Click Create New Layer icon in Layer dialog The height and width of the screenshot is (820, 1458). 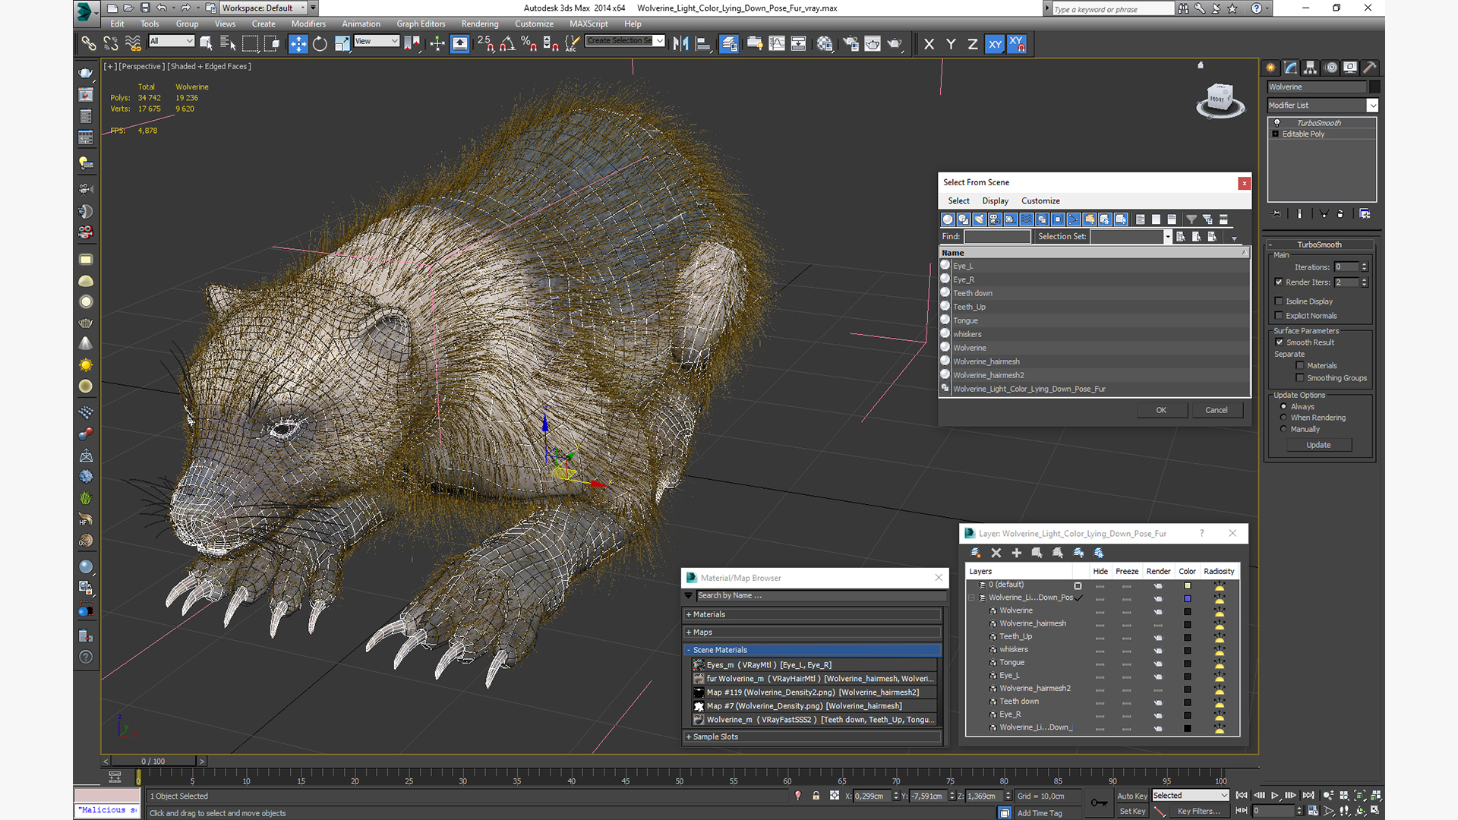point(976,553)
